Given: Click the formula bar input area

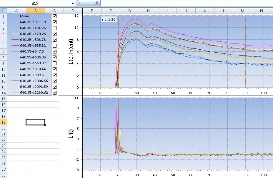Looking at the screenshot, I should click(187, 3).
